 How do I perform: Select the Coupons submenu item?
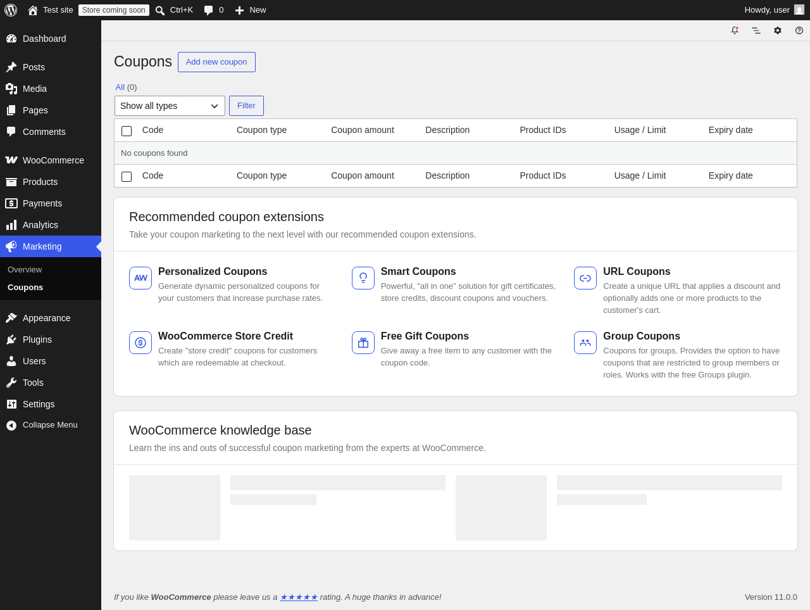[x=25, y=287]
